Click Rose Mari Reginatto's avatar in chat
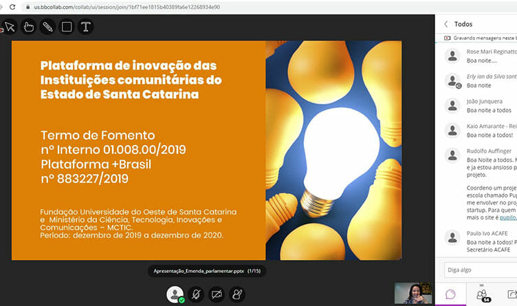This screenshot has width=517, height=306. 452,55
